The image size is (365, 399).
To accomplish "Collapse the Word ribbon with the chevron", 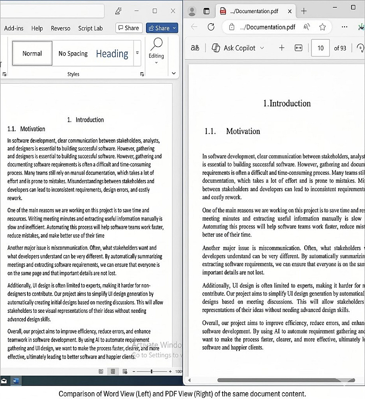I will click(174, 73).
